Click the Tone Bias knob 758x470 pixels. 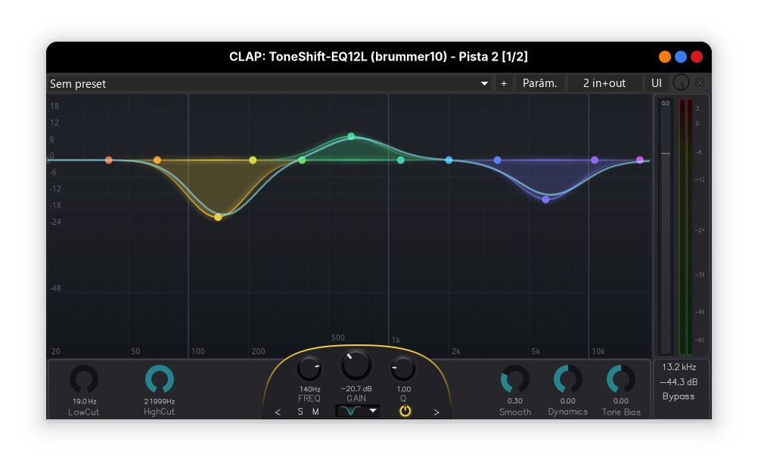(x=621, y=380)
